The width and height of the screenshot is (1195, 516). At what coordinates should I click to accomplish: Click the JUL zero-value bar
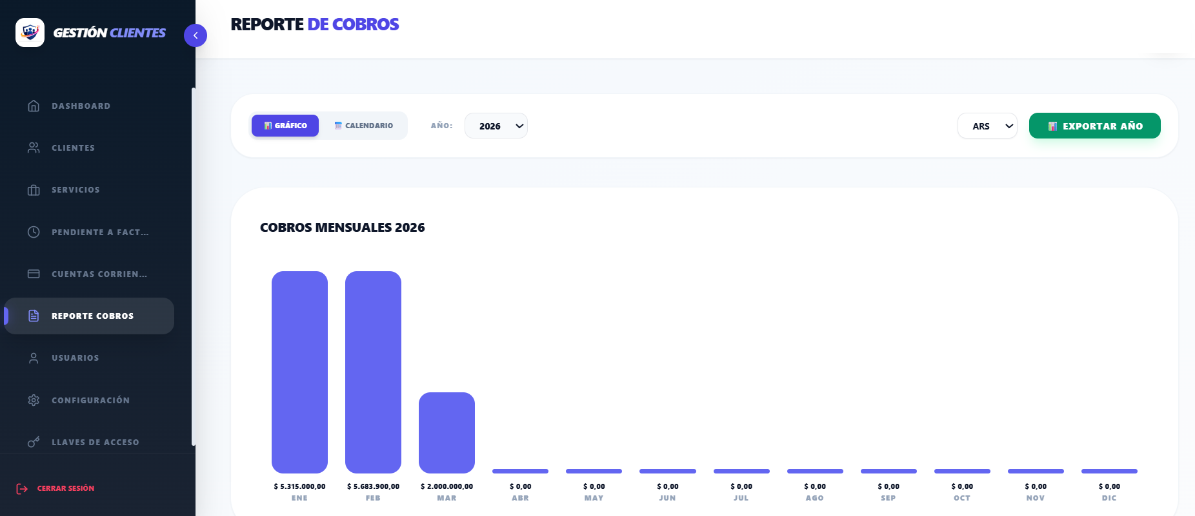pyautogui.click(x=741, y=471)
